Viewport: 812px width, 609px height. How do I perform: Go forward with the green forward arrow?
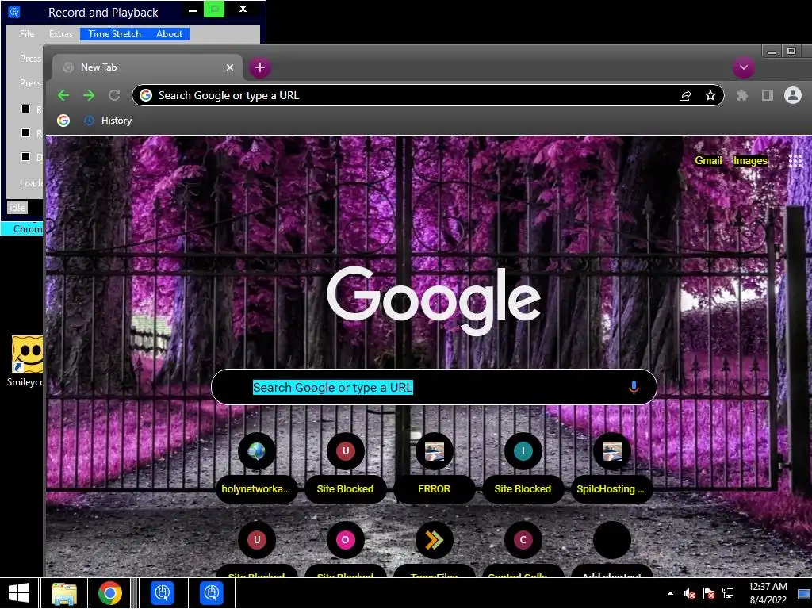click(x=89, y=95)
